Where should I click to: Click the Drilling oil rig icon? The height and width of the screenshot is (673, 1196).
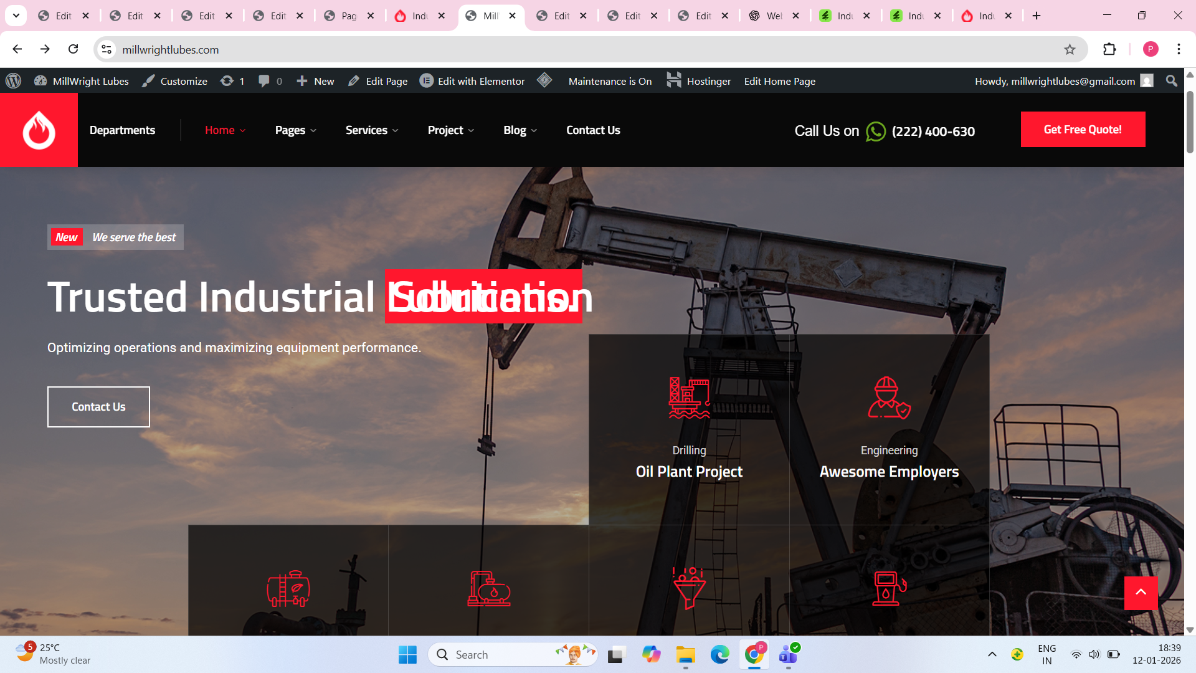[x=689, y=398]
